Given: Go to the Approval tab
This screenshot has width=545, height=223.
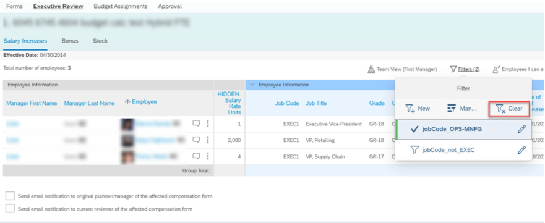Looking at the screenshot, I should point(170,6).
